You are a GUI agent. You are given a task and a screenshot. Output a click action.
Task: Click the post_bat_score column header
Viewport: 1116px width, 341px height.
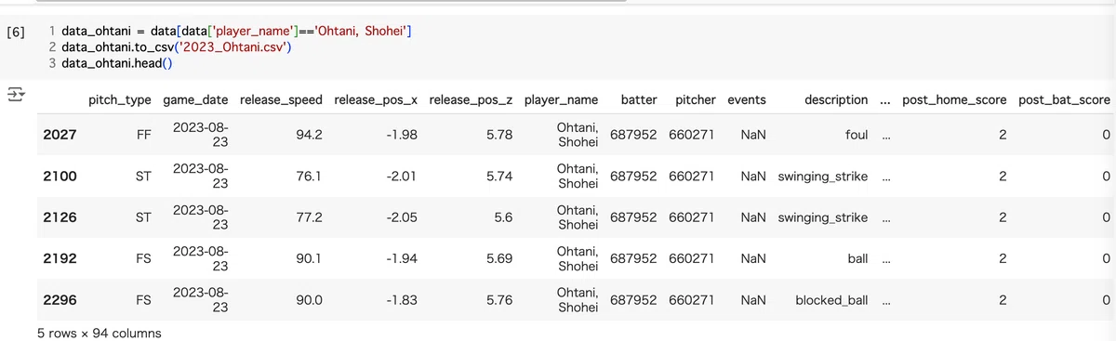[1065, 99]
